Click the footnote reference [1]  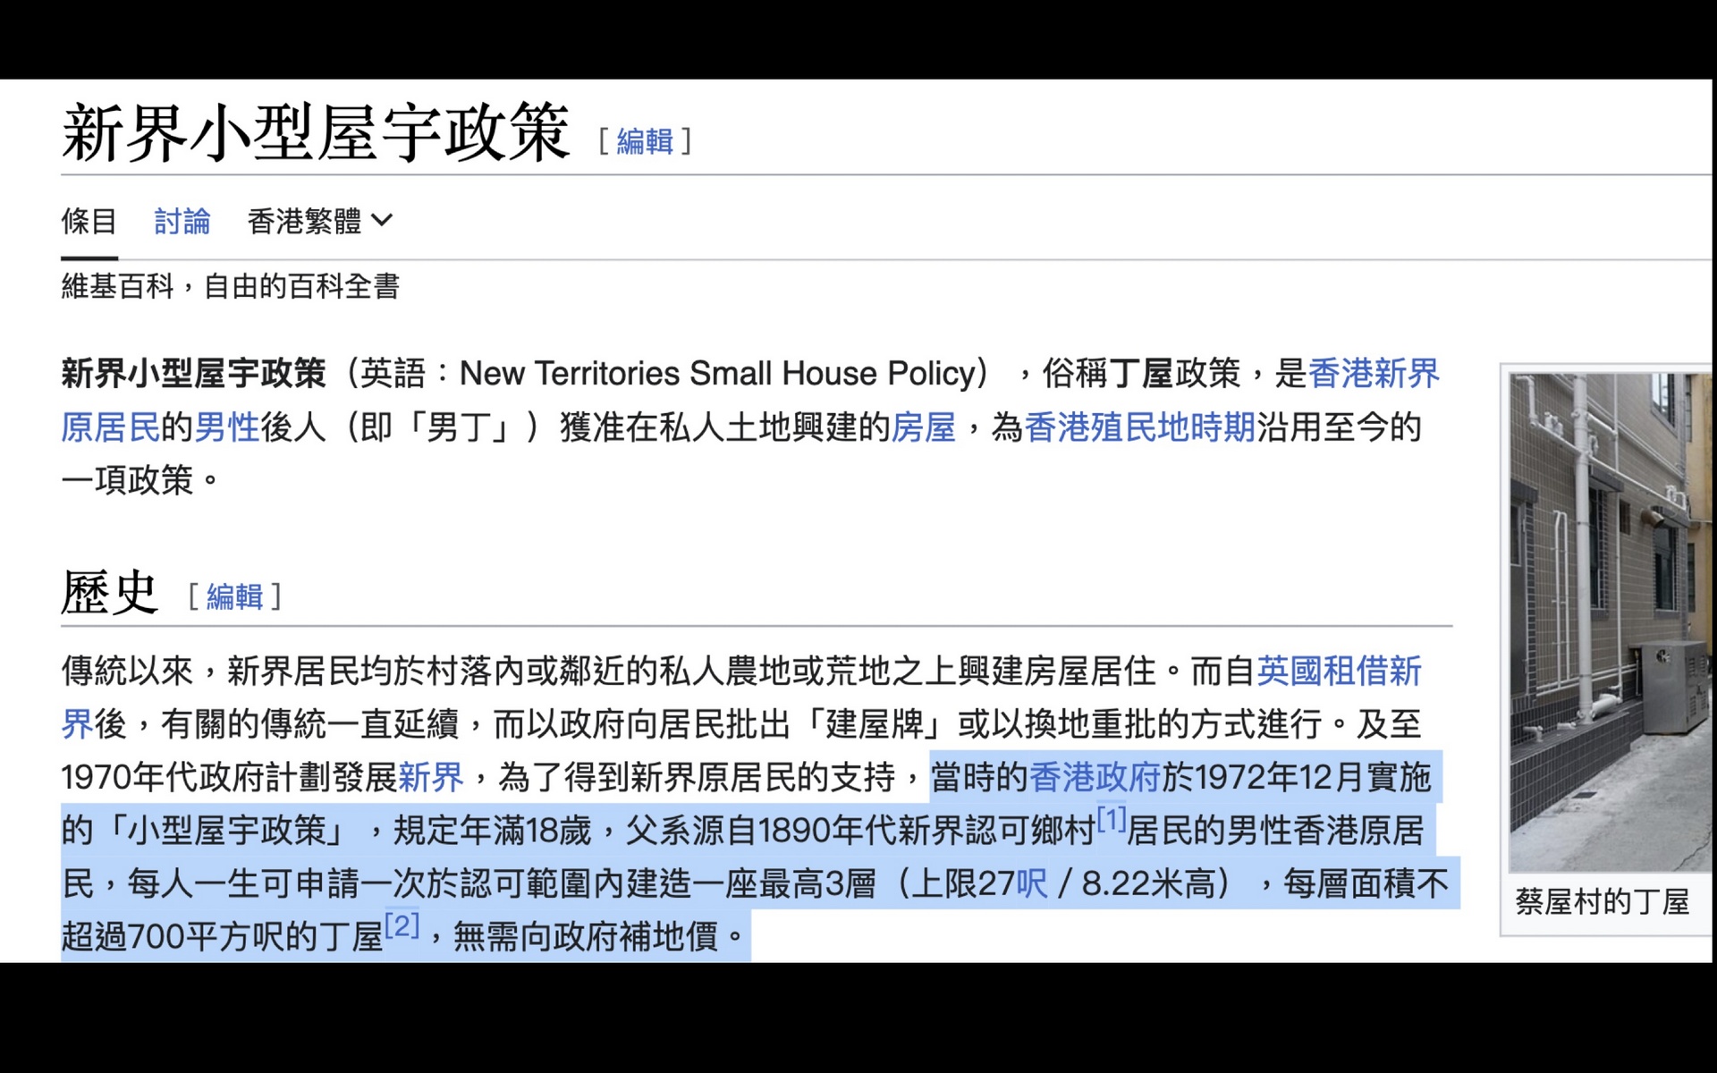coord(1111,818)
